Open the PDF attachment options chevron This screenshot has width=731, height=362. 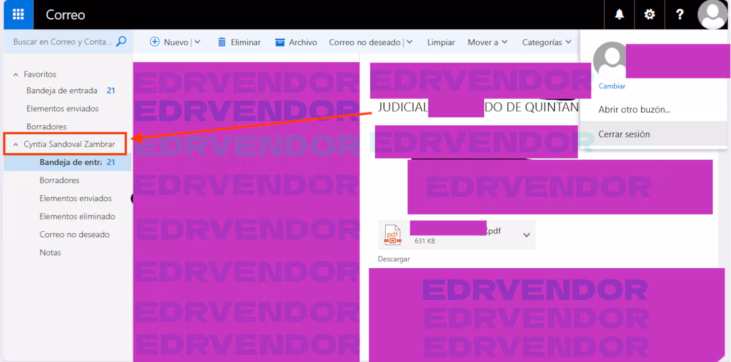[526, 235]
